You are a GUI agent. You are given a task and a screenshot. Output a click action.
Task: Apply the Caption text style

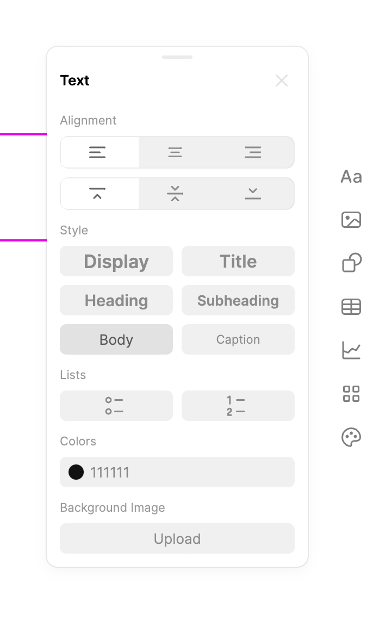coord(238,339)
